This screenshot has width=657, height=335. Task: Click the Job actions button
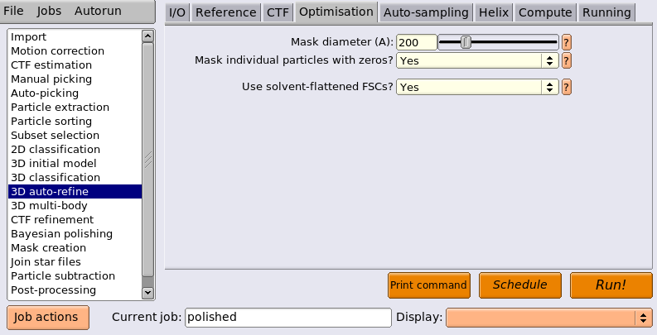point(48,318)
